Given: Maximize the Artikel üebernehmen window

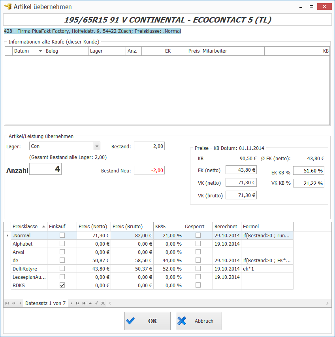Looking at the screenshot, I should point(311,7).
